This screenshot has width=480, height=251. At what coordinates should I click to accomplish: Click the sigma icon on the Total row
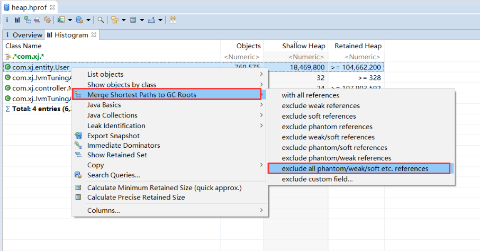click(x=7, y=109)
